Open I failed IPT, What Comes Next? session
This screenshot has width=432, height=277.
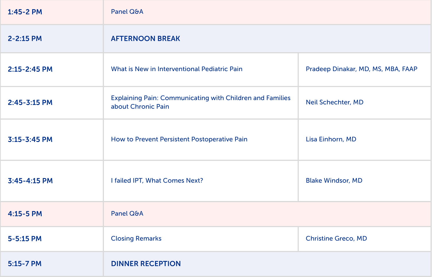tap(157, 181)
